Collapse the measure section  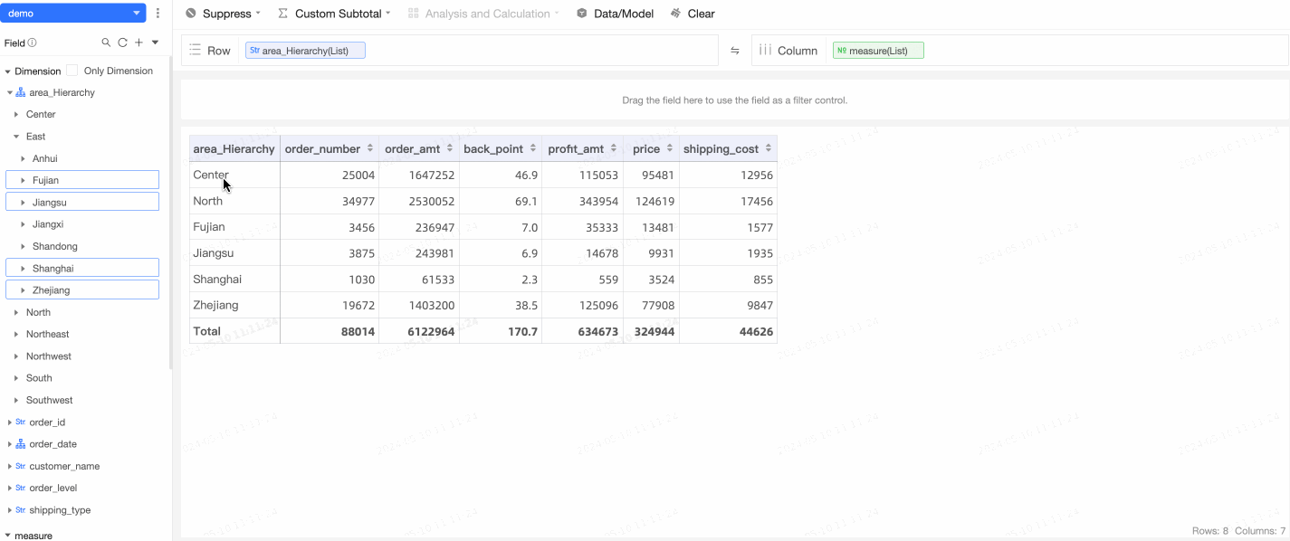(x=8, y=536)
